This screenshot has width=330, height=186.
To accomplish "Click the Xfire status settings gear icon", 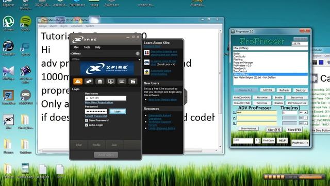I will tap(138, 54).
